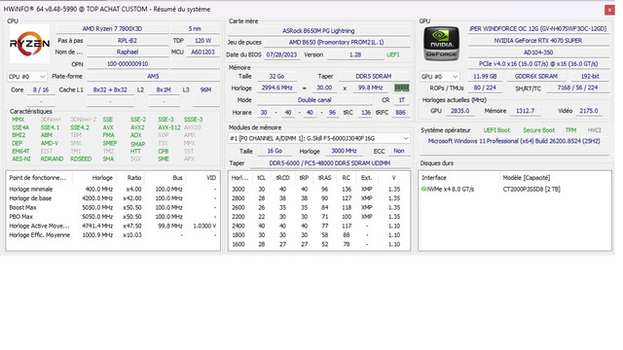The width and height of the screenshot is (623, 350).
Task: Click the tRCD timing column header
Action: pyautogui.click(x=282, y=178)
